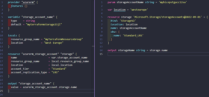Click storageAccountName value on Bicep line 8
The height and width of the screenshot is (97, 209).
pyautogui.click(x=133, y=28)
